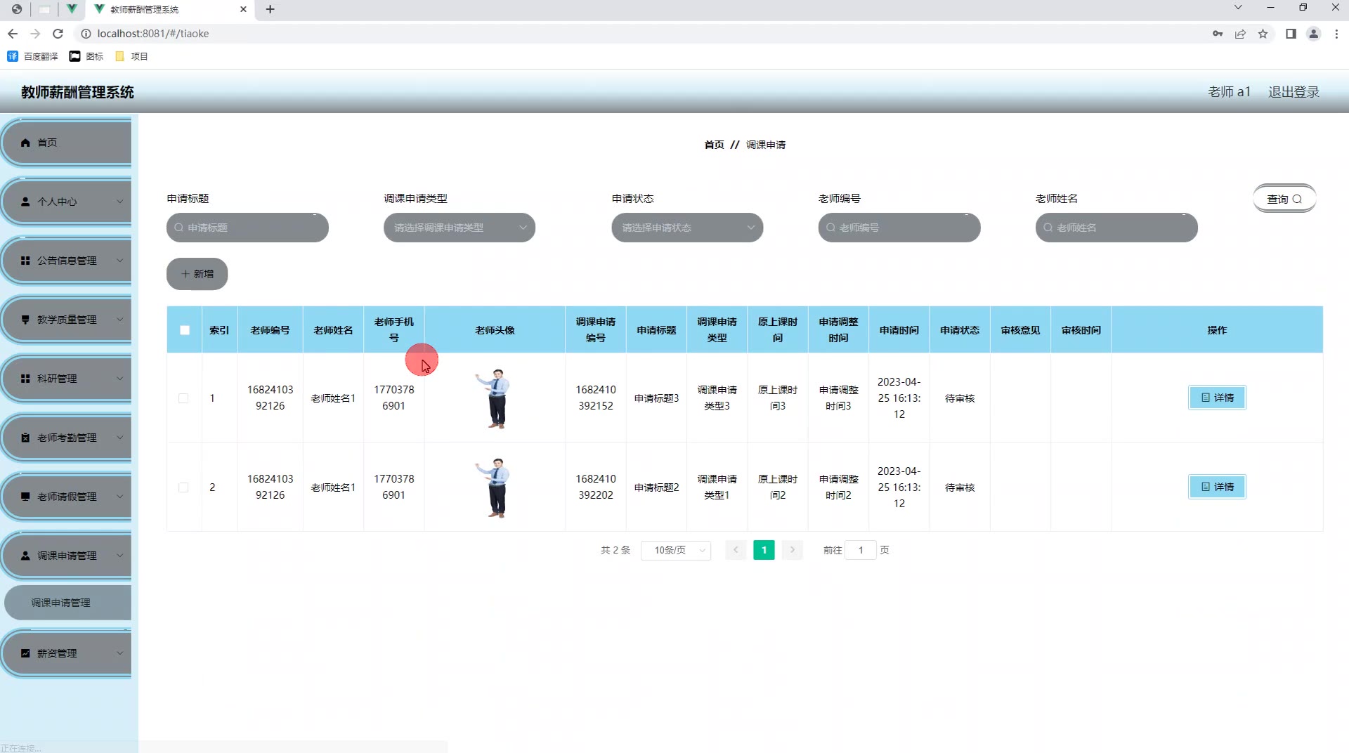This screenshot has height=753, width=1349.
Task: Open the saved password key icon
Action: tap(1218, 34)
